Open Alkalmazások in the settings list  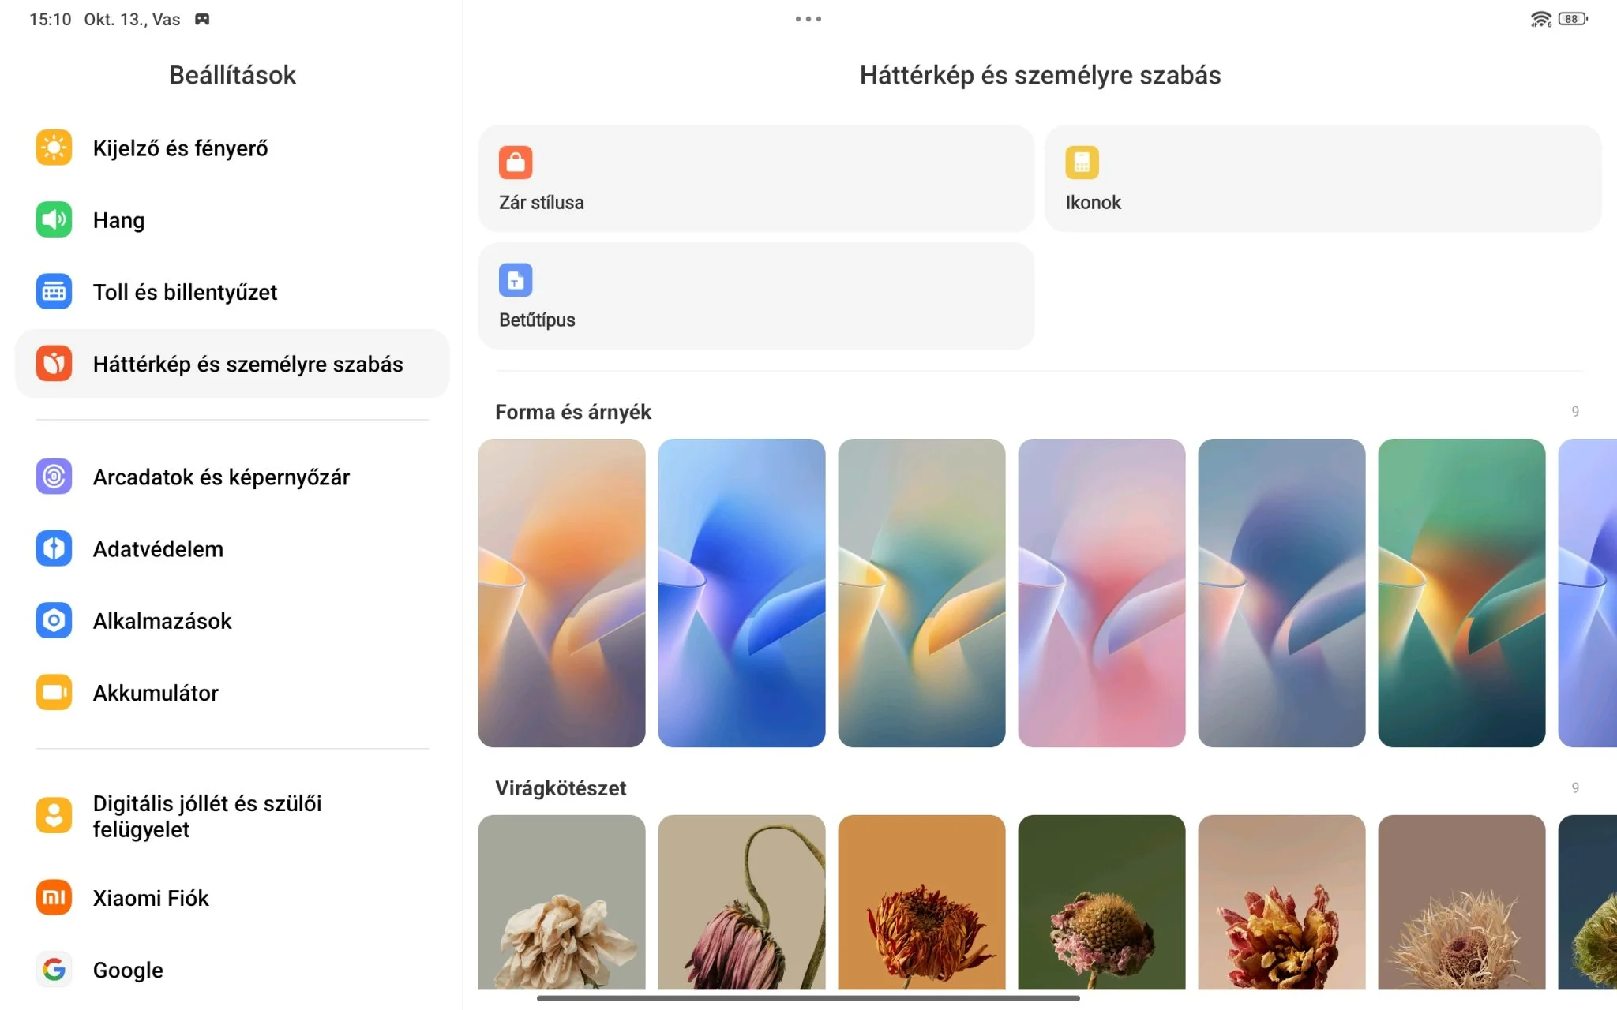tap(162, 621)
